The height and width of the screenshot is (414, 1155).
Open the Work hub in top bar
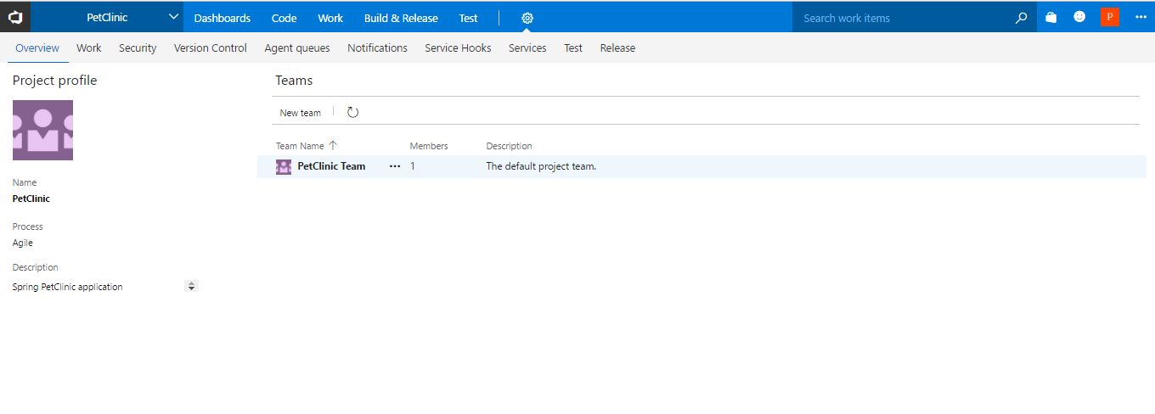(x=330, y=18)
